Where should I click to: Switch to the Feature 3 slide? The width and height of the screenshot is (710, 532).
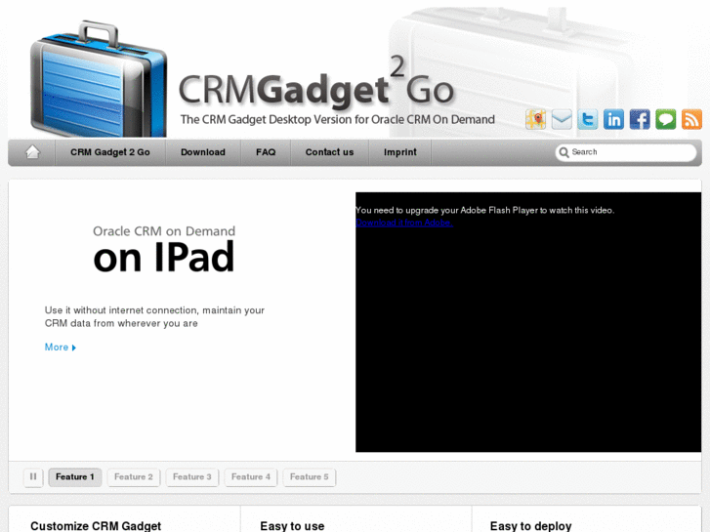pos(192,476)
